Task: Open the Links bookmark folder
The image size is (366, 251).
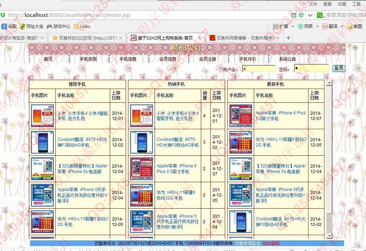Action: coord(82,26)
